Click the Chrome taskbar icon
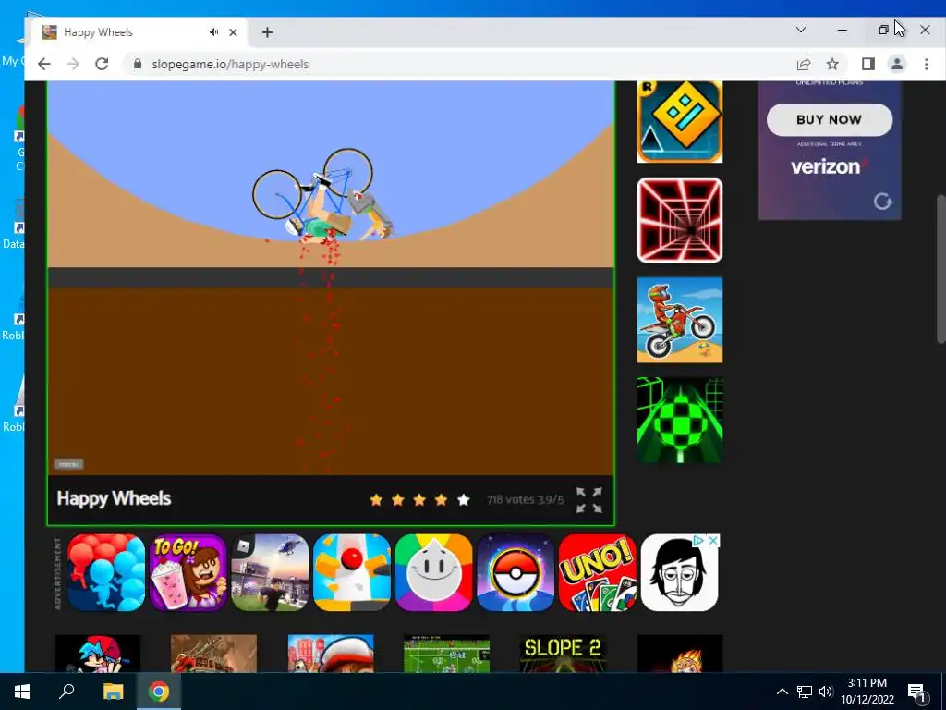 (x=159, y=692)
